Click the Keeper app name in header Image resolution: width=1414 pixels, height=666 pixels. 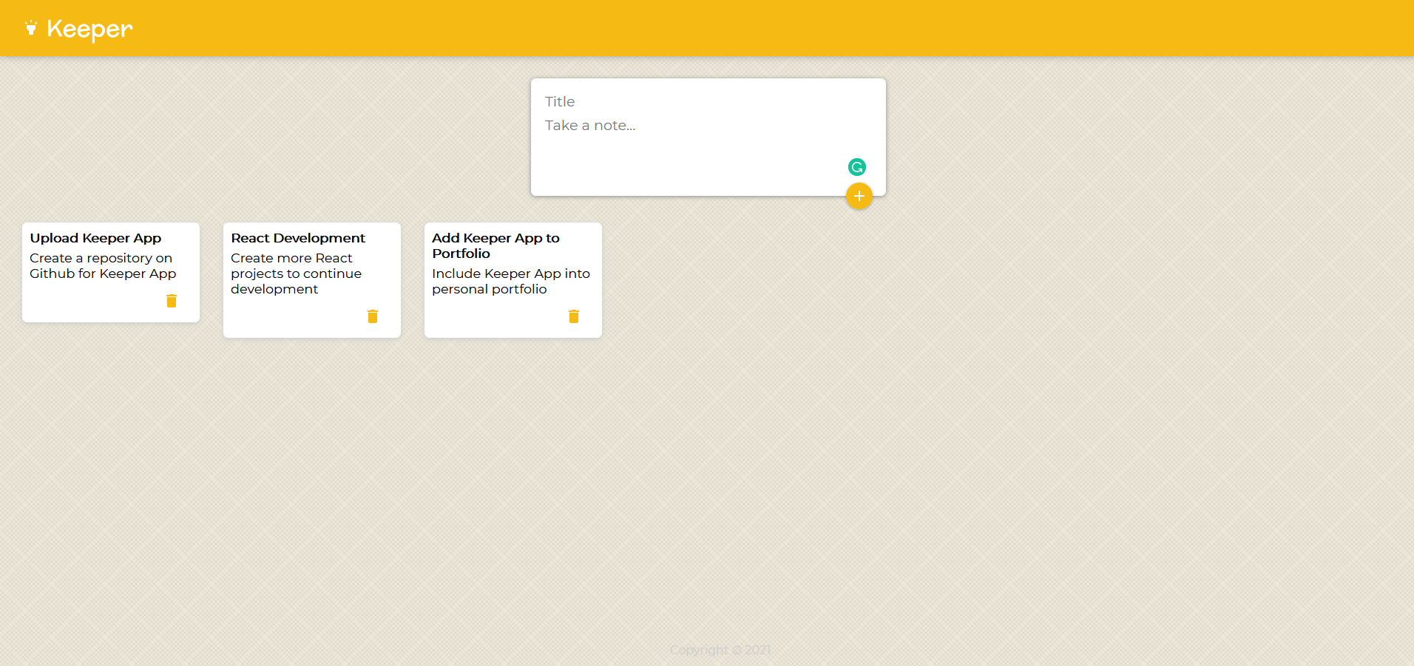click(x=89, y=29)
